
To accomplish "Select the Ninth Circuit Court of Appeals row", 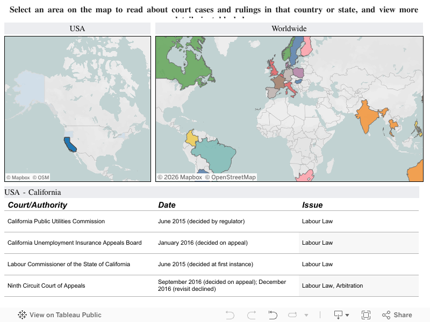I will pyautogui.click(x=46, y=286).
